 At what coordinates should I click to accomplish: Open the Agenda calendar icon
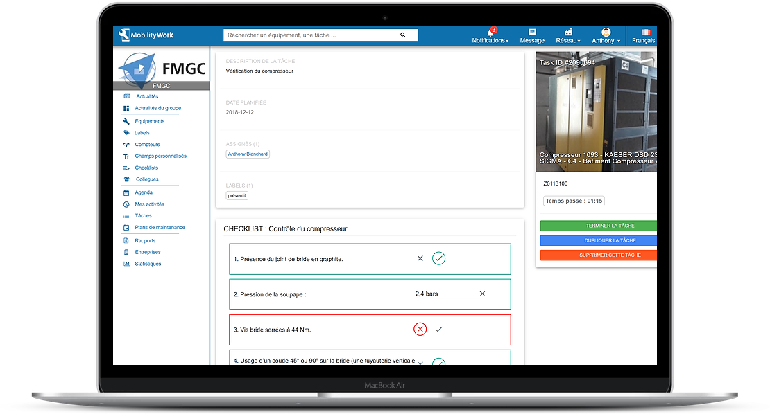(x=126, y=192)
